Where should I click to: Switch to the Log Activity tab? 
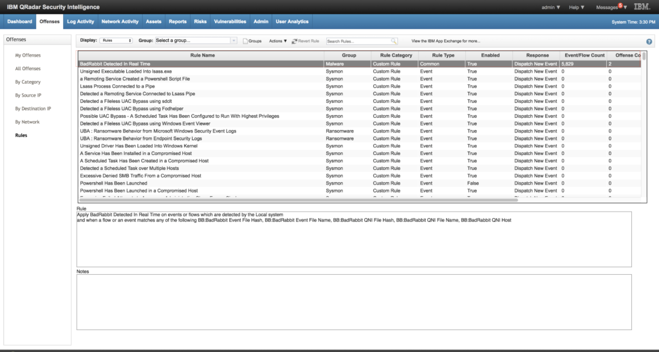(80, 21)
